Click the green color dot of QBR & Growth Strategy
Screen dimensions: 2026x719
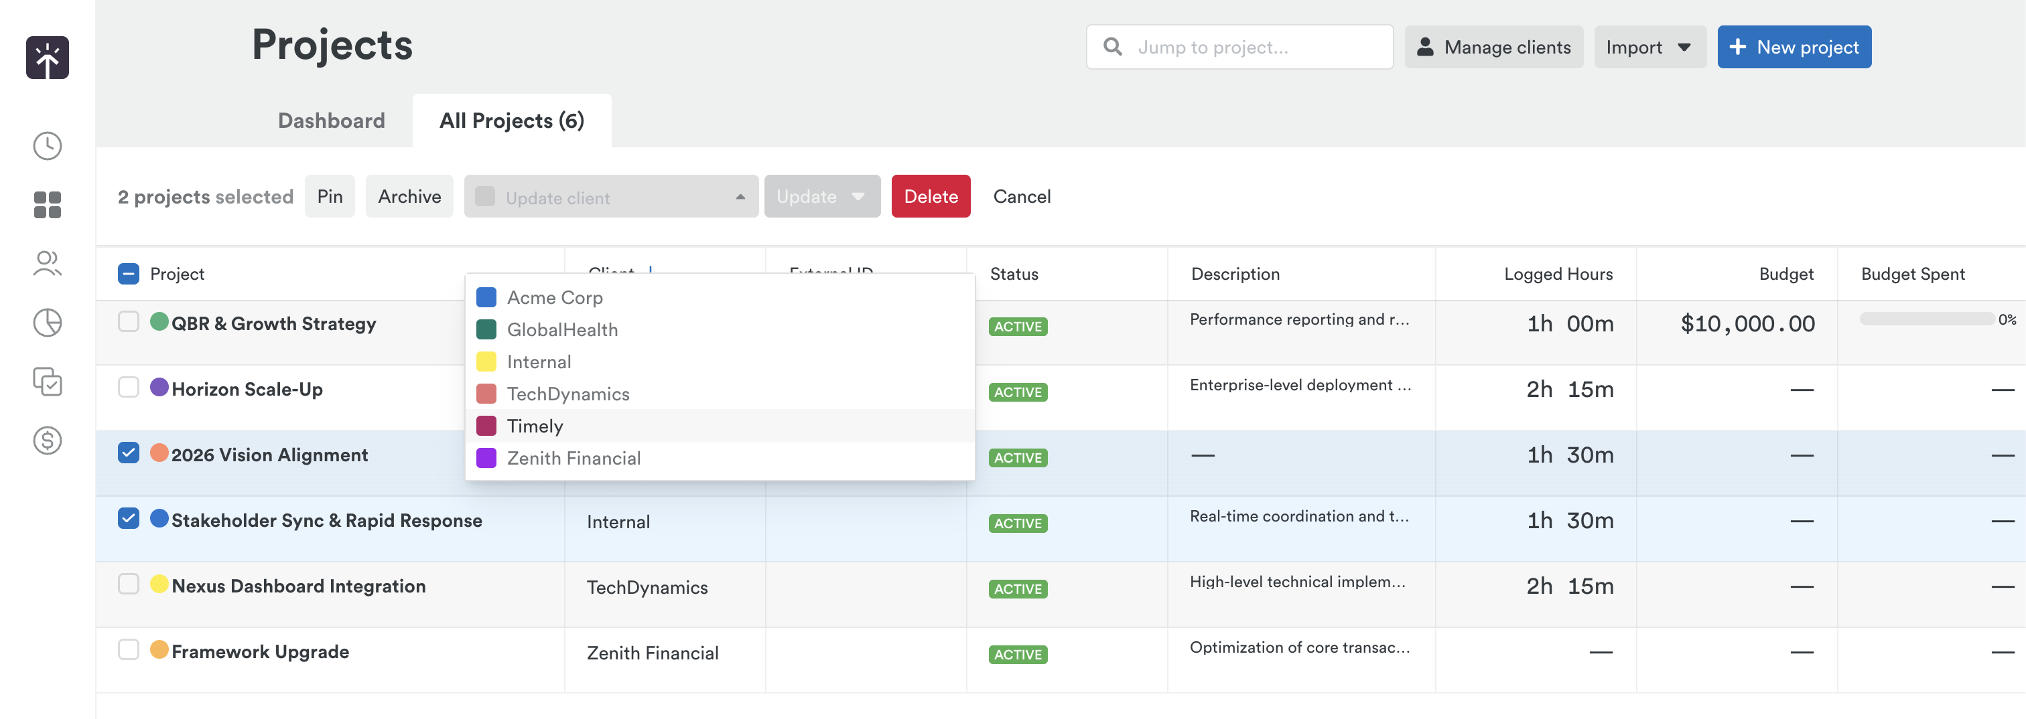click(x=159, y=321)
